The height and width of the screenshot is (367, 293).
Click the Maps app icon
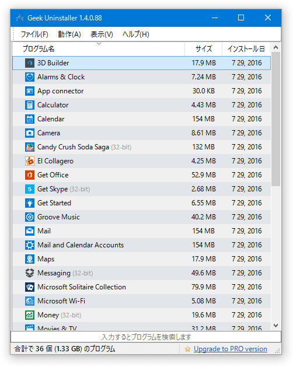point(30,259)
